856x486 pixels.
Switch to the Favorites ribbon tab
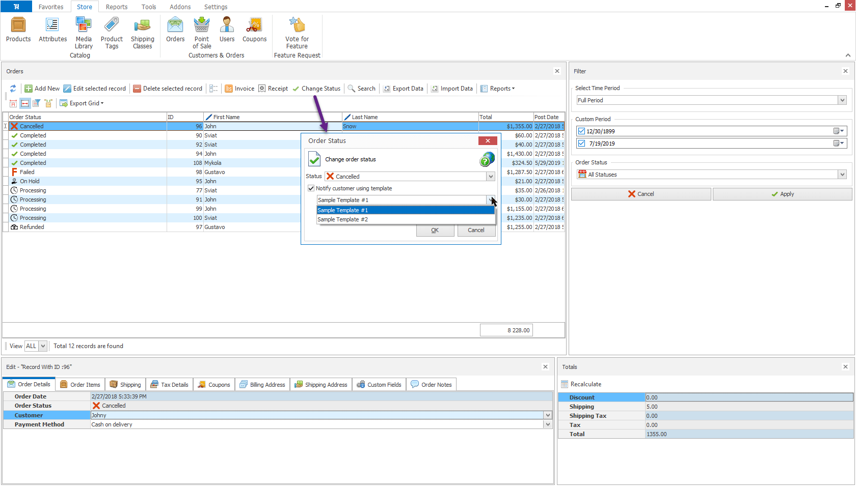[x=51, y=7]
